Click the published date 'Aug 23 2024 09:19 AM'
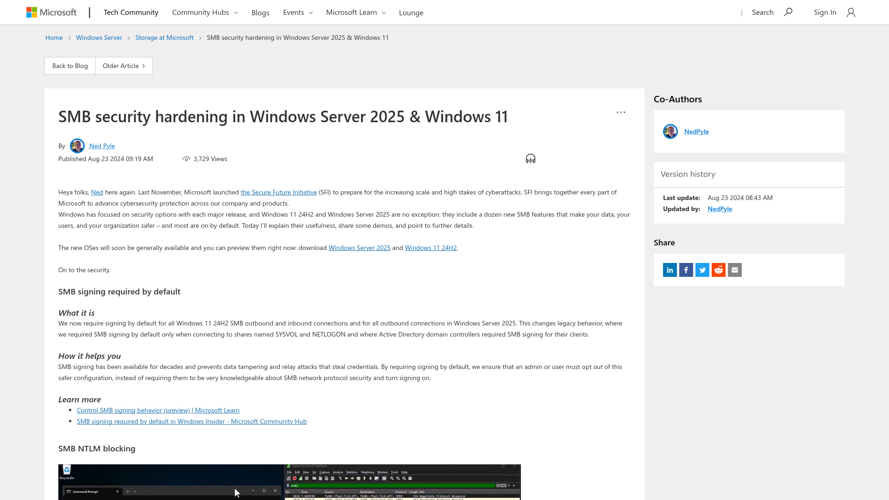The image size is (889, 500). pyautogui.click(x=120, y=159)
